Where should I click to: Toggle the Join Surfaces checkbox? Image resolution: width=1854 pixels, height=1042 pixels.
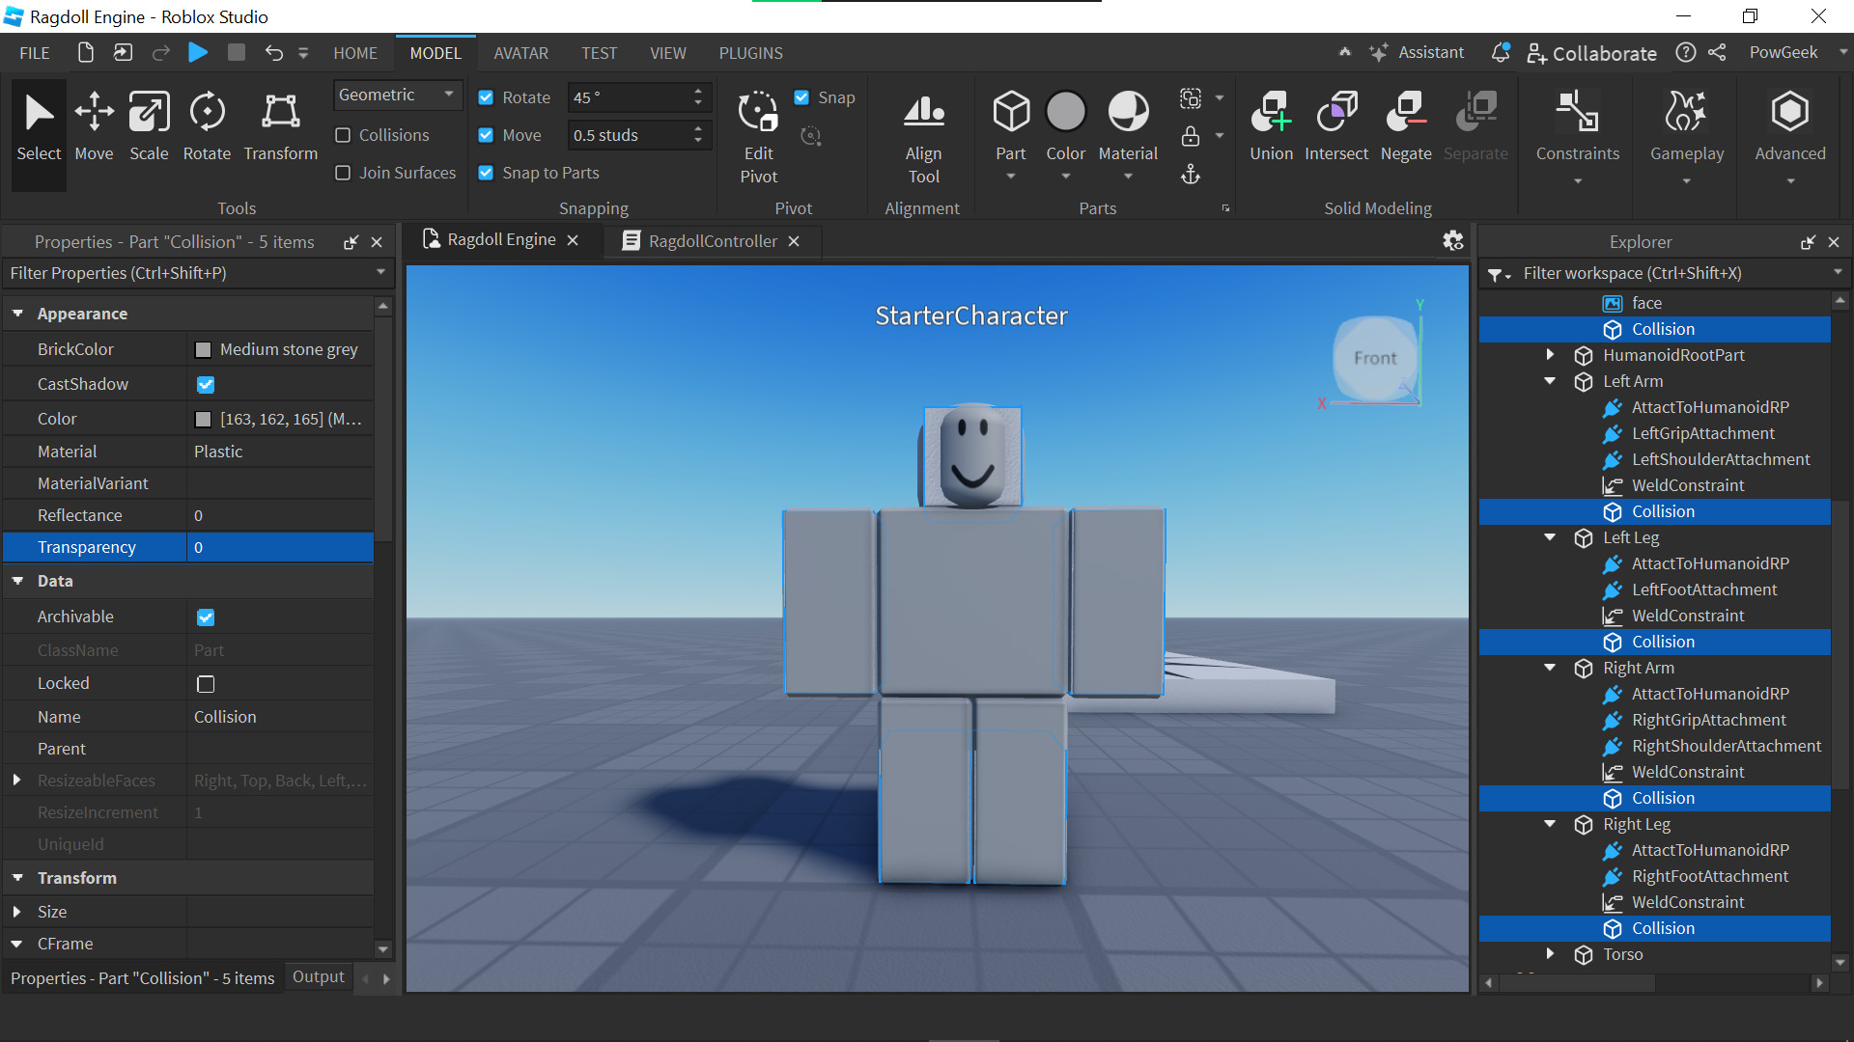point(343,173)
